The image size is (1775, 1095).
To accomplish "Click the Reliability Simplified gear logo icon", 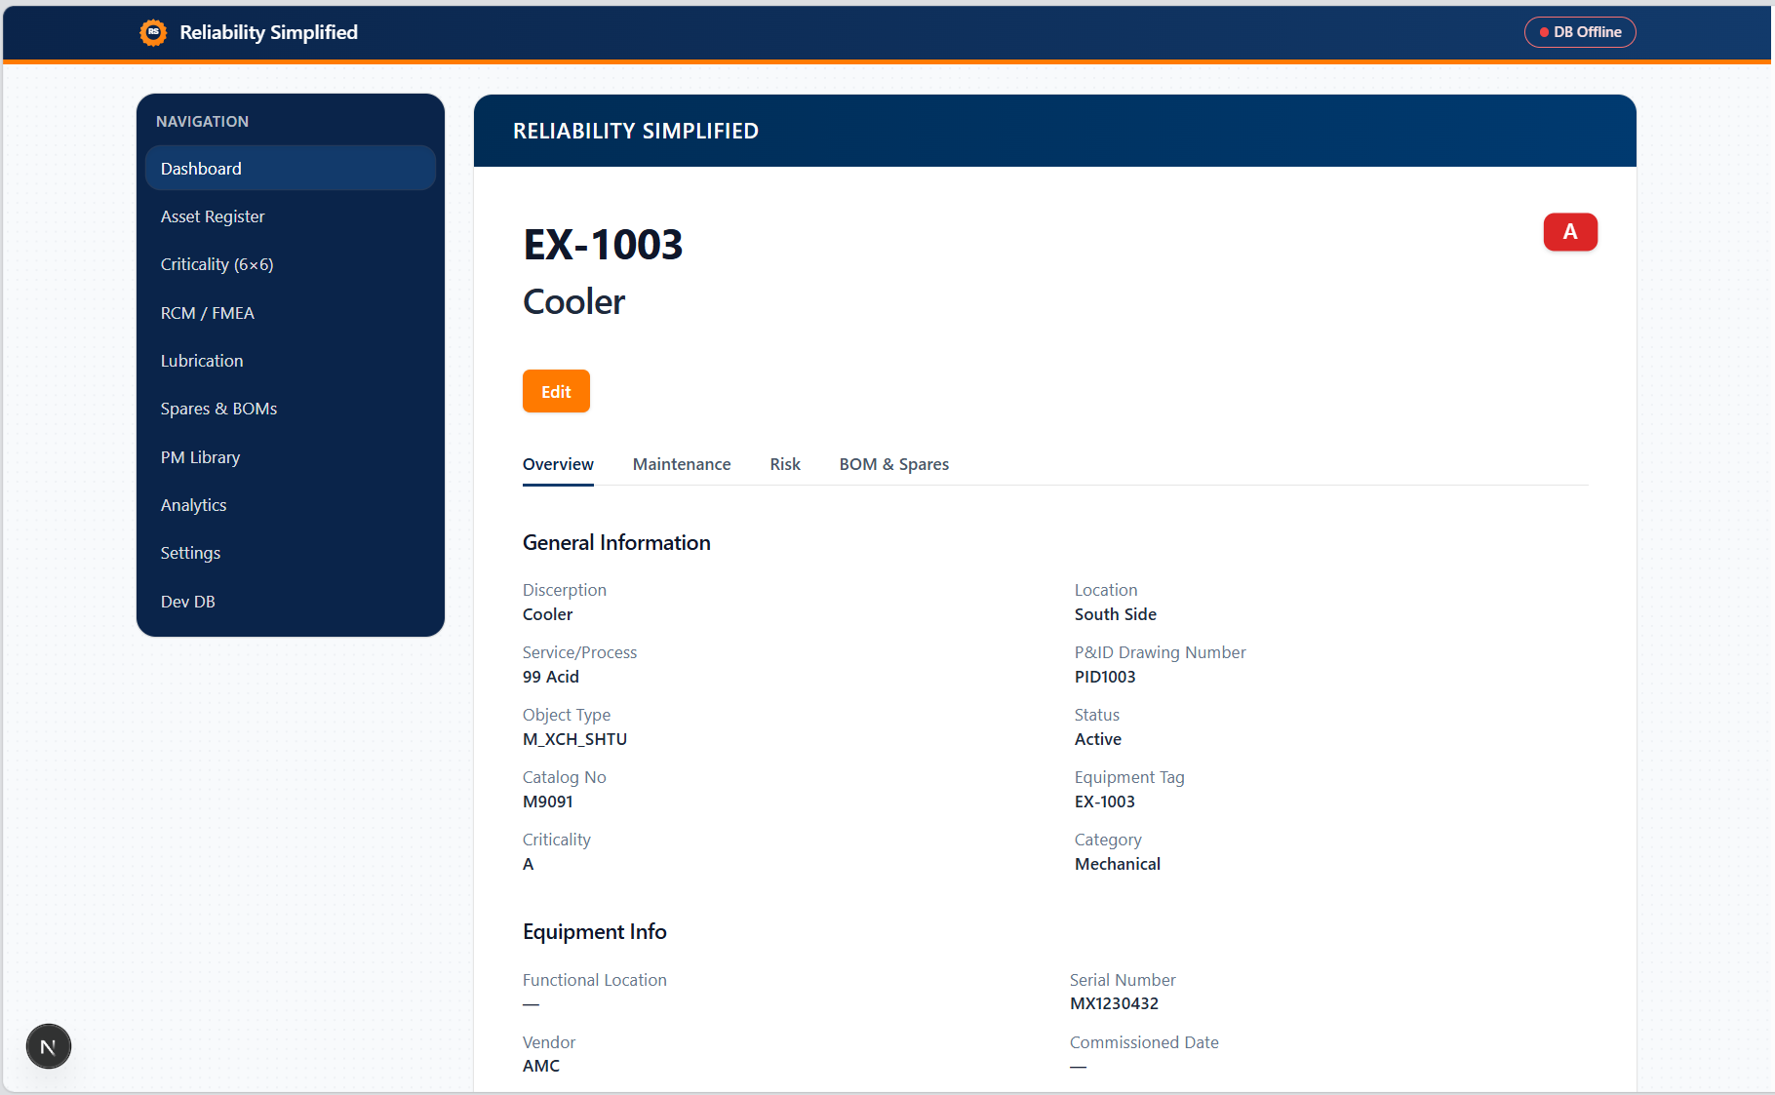I will pos(153,32).
